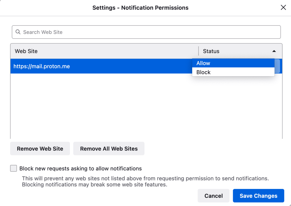This screenshot has width=291, height=206.
Task: Click the close X on the dialog
Action: pyautogui.click(x=283, y=7)
